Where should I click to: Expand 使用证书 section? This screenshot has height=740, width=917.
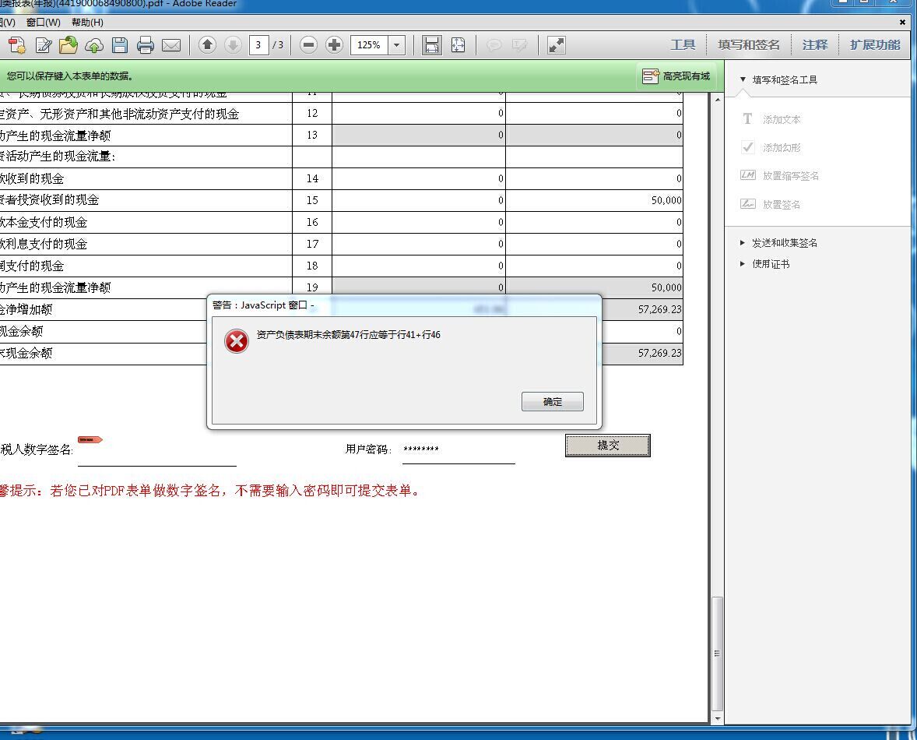[x=765, y=264]
